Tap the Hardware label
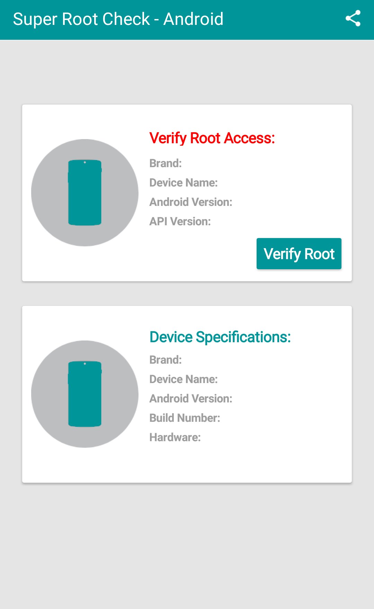The height and width of the screenshot is (609, 374). click(175, 437)
